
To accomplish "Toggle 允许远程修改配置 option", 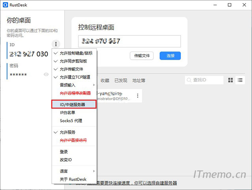I will coord(74,93).
